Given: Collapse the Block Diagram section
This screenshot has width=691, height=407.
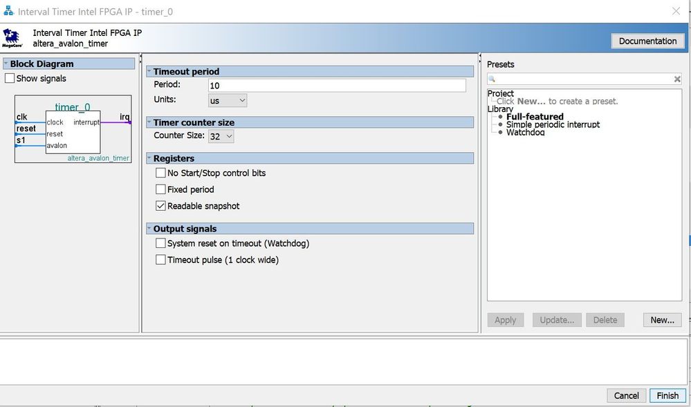Looking at the screenshot, I should 6,64.
